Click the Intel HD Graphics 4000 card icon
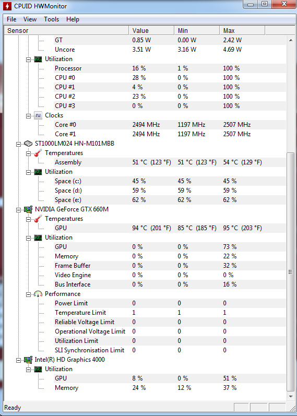 coord(28,360)
